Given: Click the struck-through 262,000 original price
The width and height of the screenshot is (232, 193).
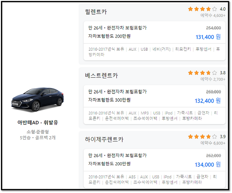Looking at the screenshot, I should pos(214,155).
